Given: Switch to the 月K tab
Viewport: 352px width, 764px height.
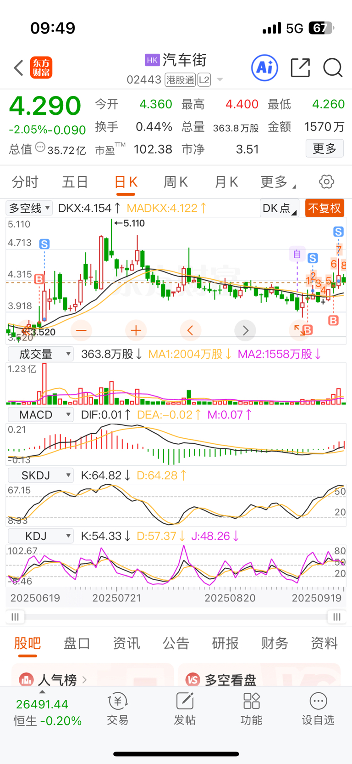Looking at the screenshot, I should tap(226, 182).
